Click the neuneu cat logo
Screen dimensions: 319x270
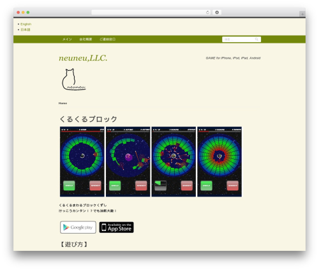pyautogui.click(x=74, y=79)
